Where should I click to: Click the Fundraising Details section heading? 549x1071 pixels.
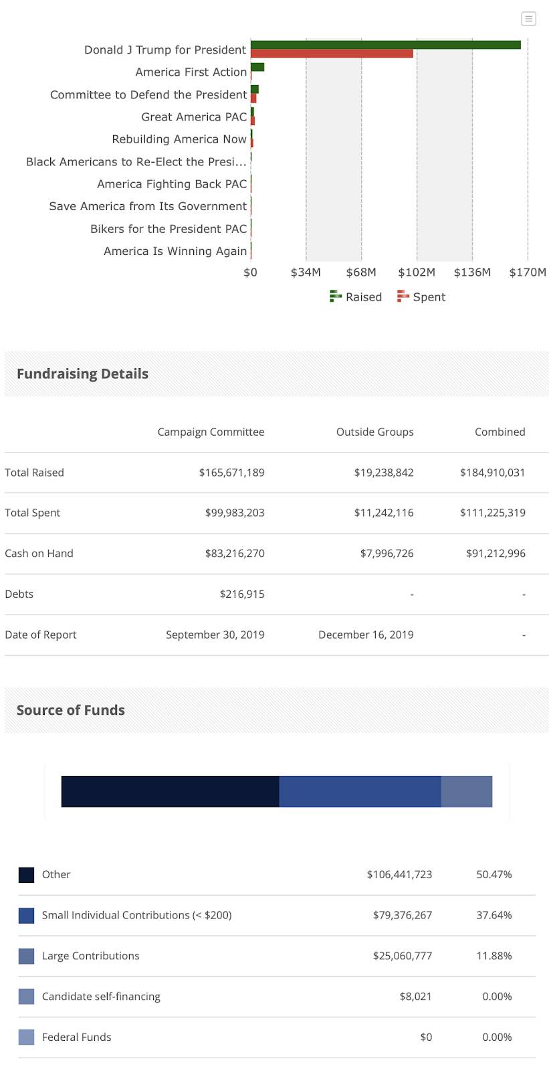pos(82,374)
